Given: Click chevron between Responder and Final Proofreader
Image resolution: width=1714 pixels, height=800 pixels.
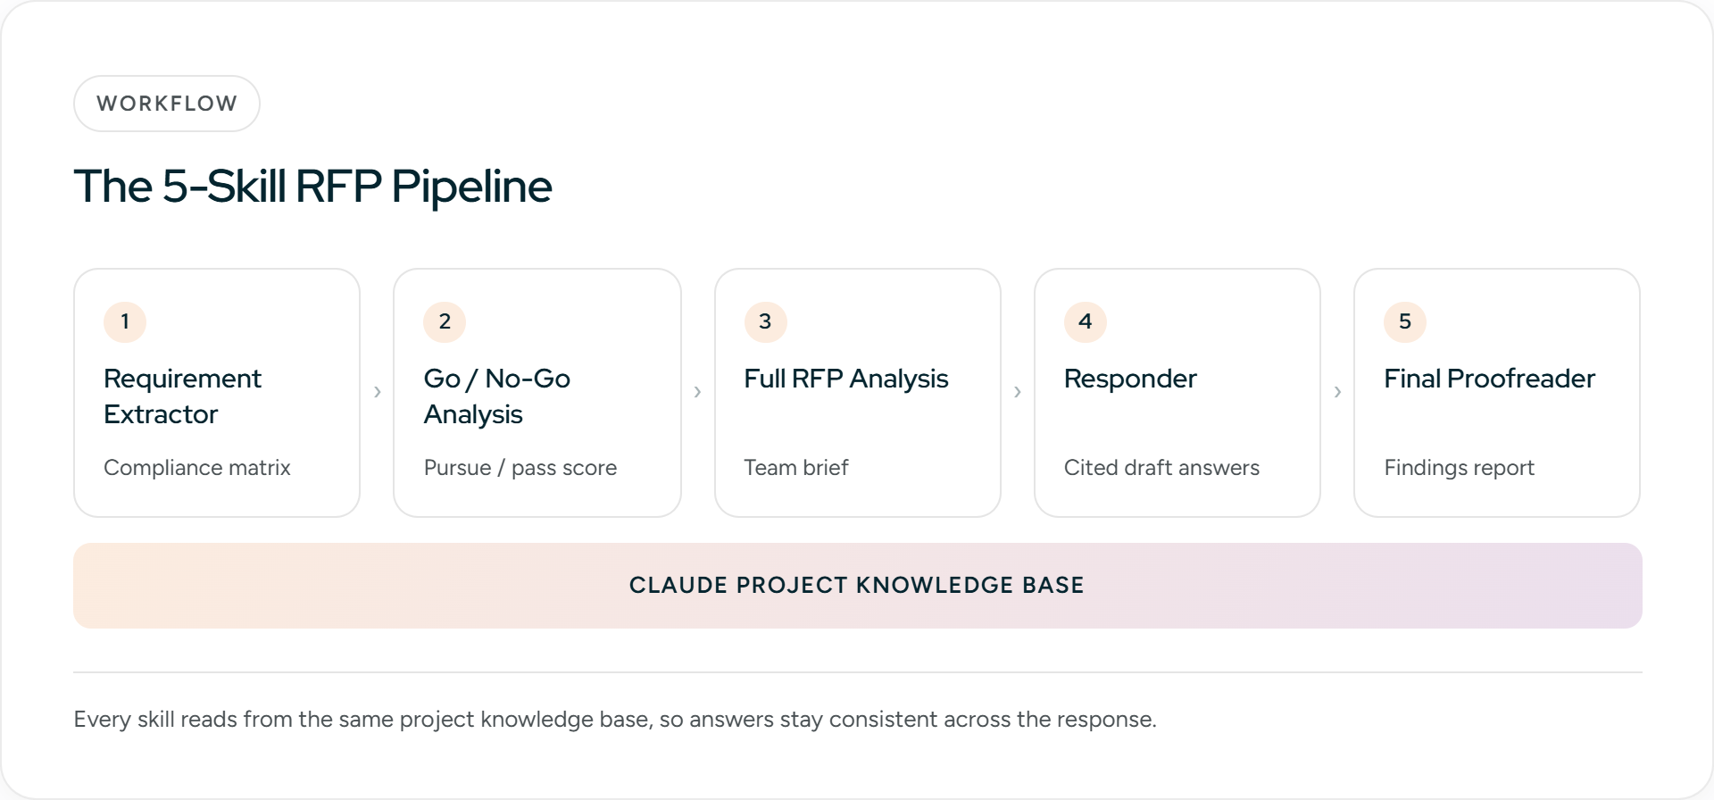Looking at the screenshot, I should pyautogui.click(x=1337, y=392).
